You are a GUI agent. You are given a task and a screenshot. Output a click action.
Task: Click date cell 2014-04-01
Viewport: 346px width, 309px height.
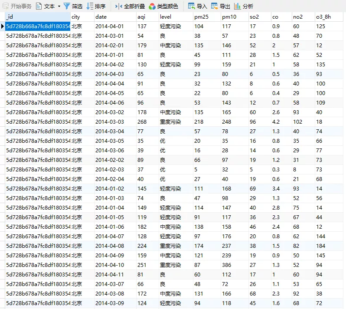(x=115, y=26)
